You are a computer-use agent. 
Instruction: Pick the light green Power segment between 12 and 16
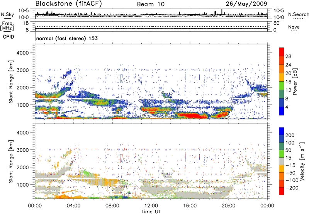tap(282, 86)
